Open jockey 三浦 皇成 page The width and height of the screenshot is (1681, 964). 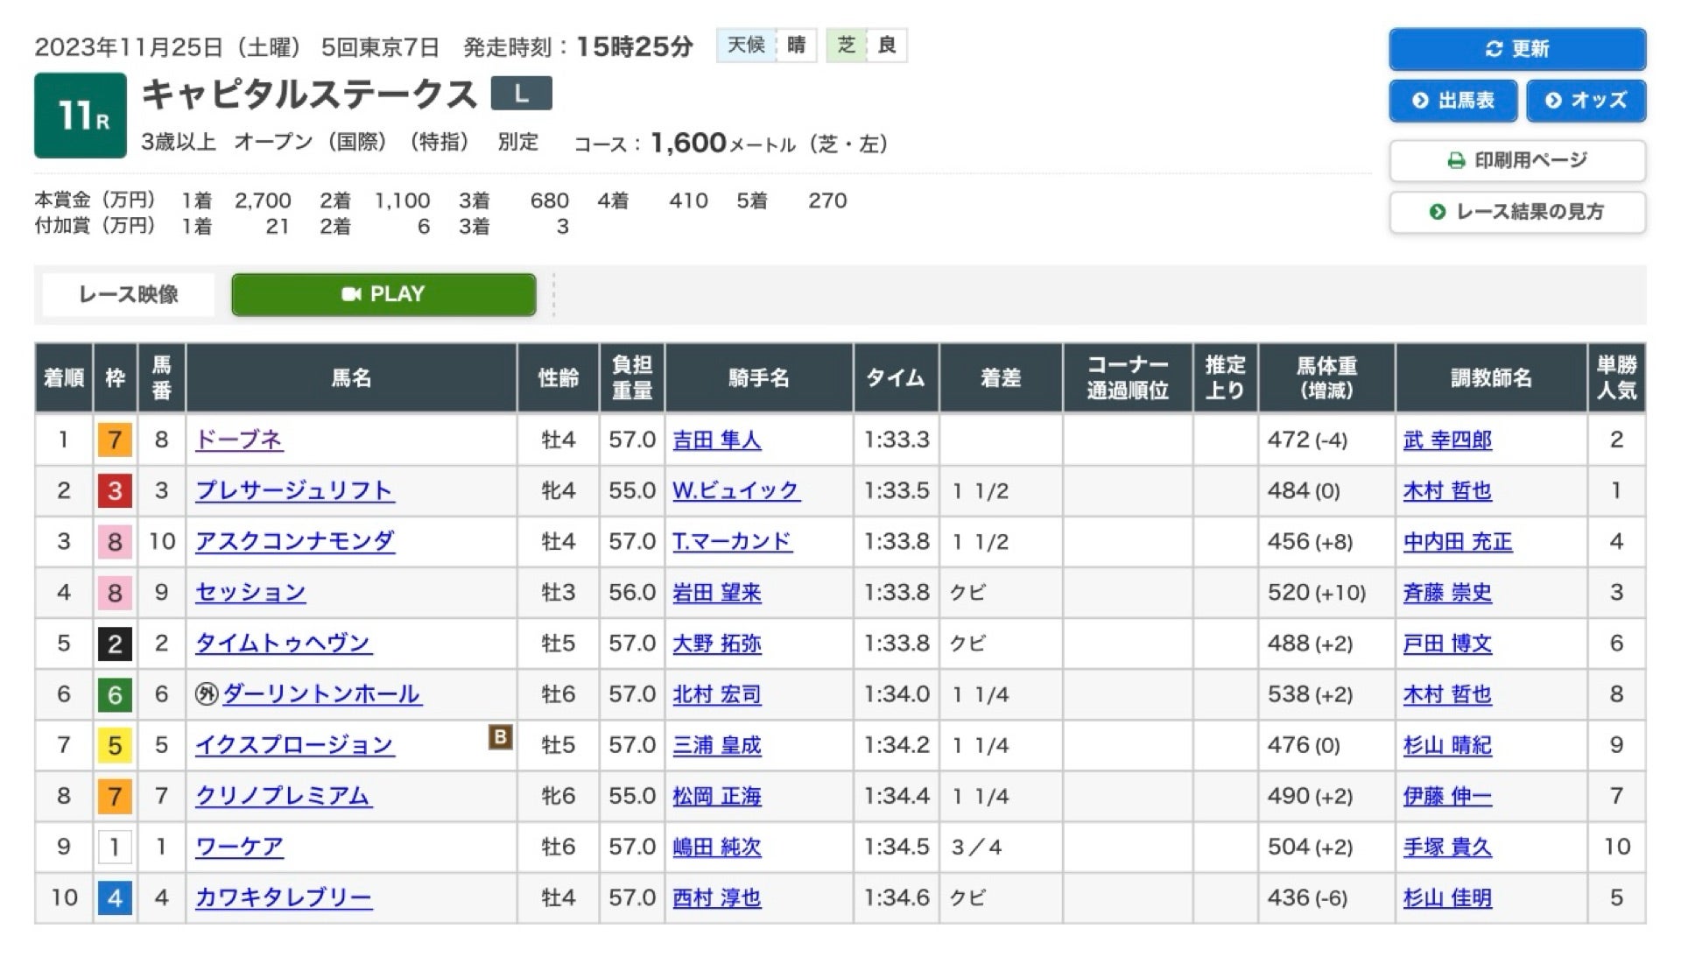[x=717, y=745]
